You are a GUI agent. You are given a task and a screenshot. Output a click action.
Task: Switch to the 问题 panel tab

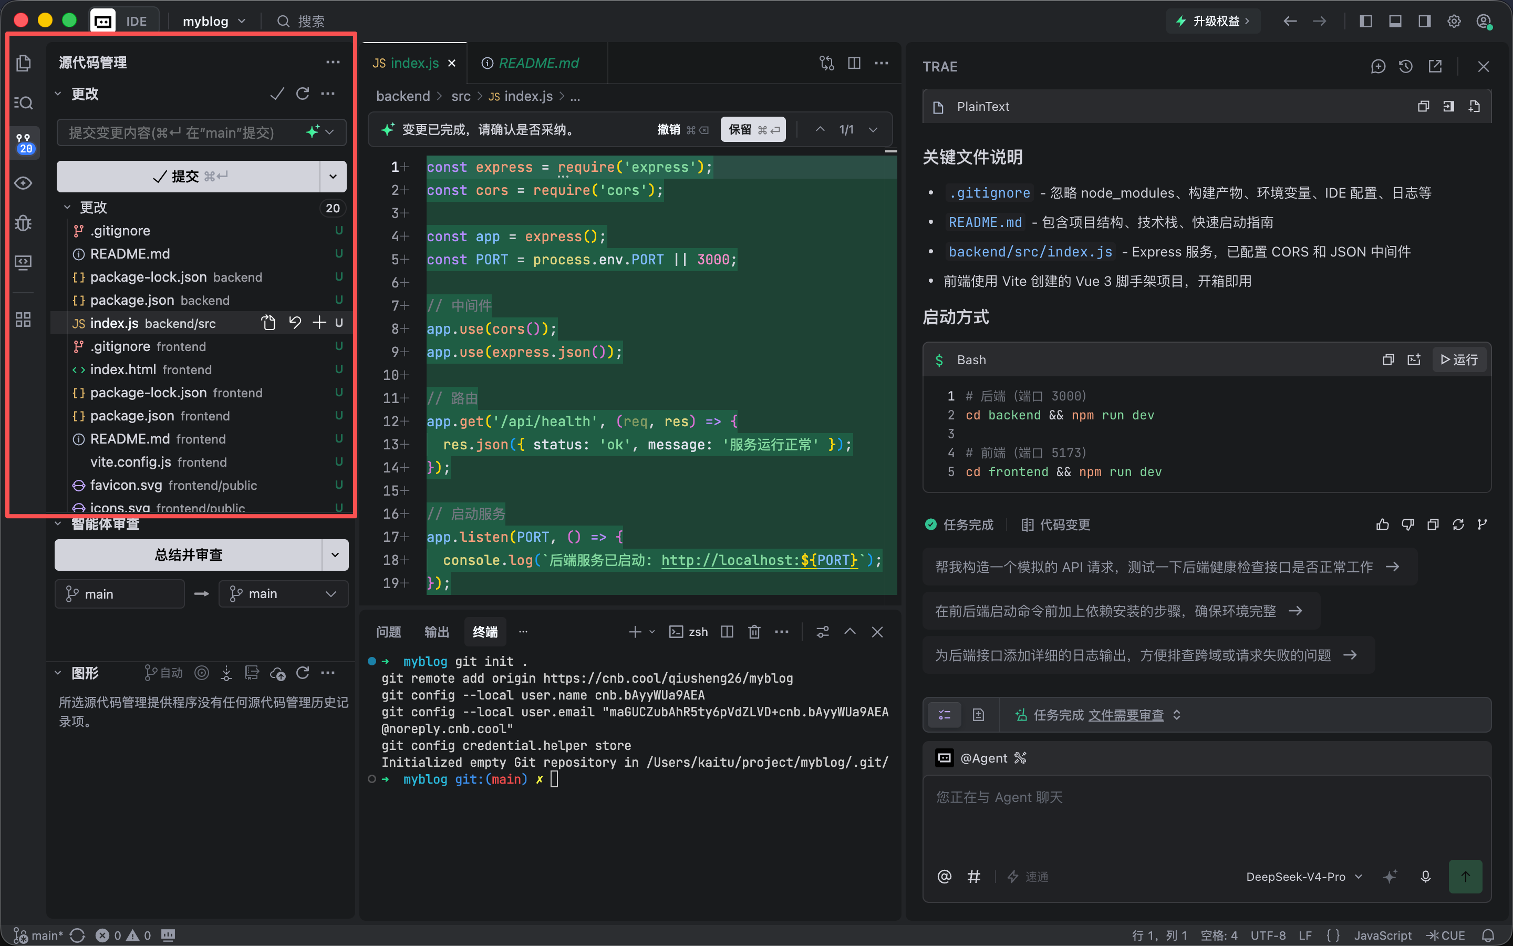[x=388, y=632]
